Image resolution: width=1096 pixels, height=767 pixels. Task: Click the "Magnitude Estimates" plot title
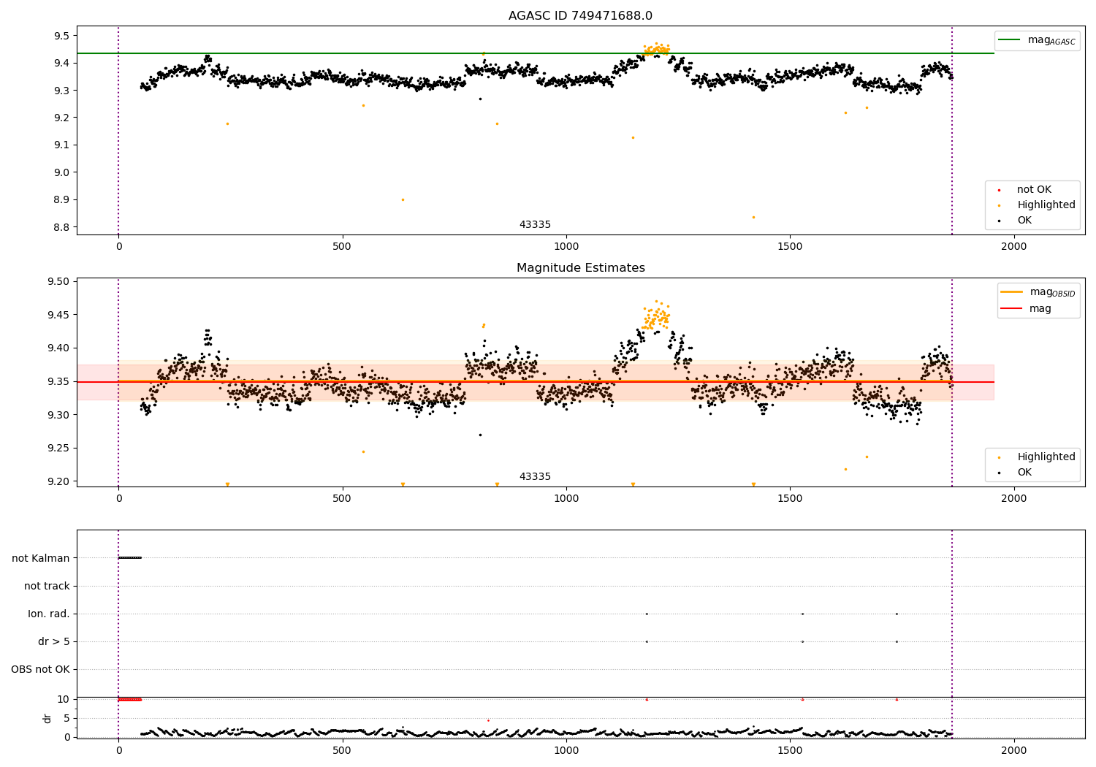click(x=580, y=268)
